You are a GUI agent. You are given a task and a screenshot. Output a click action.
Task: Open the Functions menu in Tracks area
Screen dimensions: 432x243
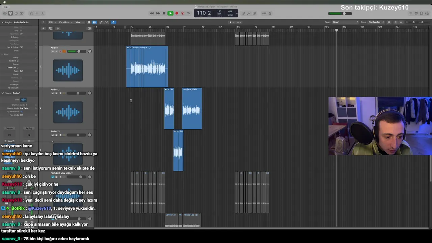click(65, 22)
